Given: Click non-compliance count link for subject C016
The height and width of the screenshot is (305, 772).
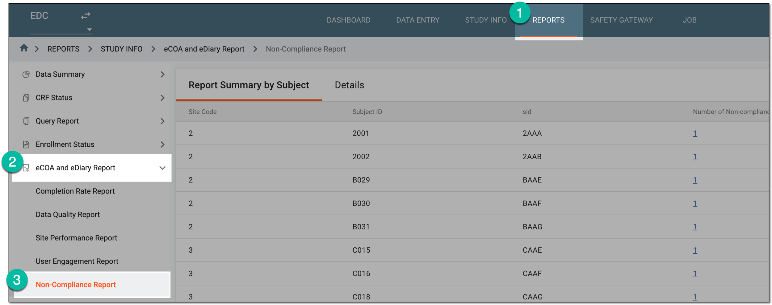Looking at the screenshot, I should 695,274.
